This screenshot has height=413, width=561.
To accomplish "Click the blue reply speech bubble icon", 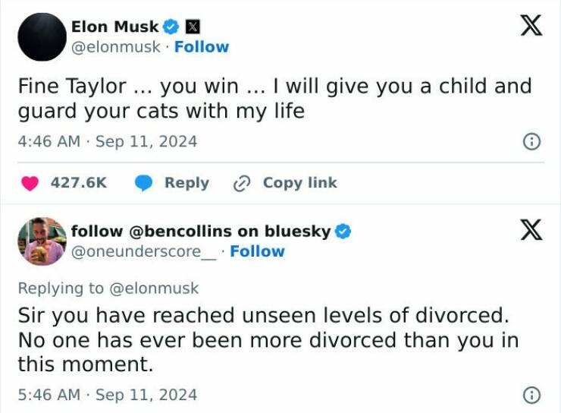I will tap(144, 183).
